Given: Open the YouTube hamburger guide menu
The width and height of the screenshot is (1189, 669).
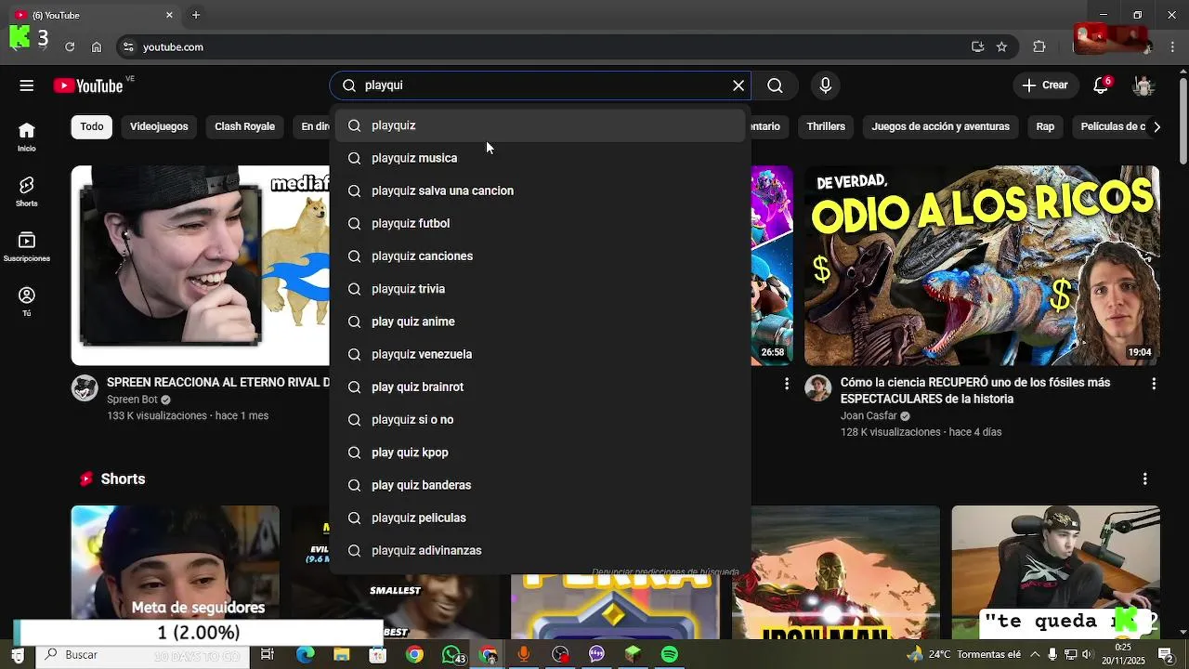Looking at the screenshot, I should (x=26, y=85).
